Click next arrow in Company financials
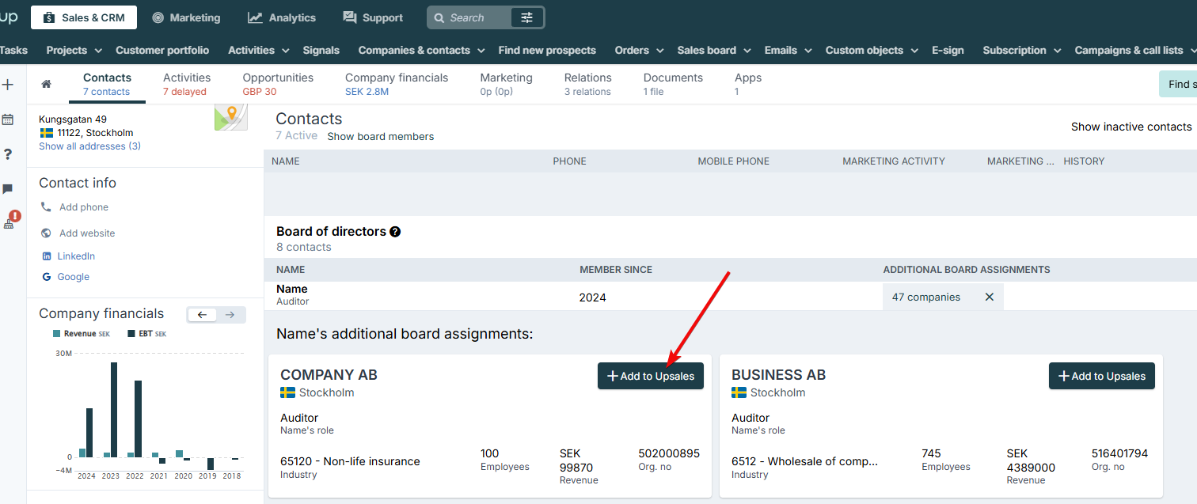This screenshot has height=504, width=1197. coord(230,315)
